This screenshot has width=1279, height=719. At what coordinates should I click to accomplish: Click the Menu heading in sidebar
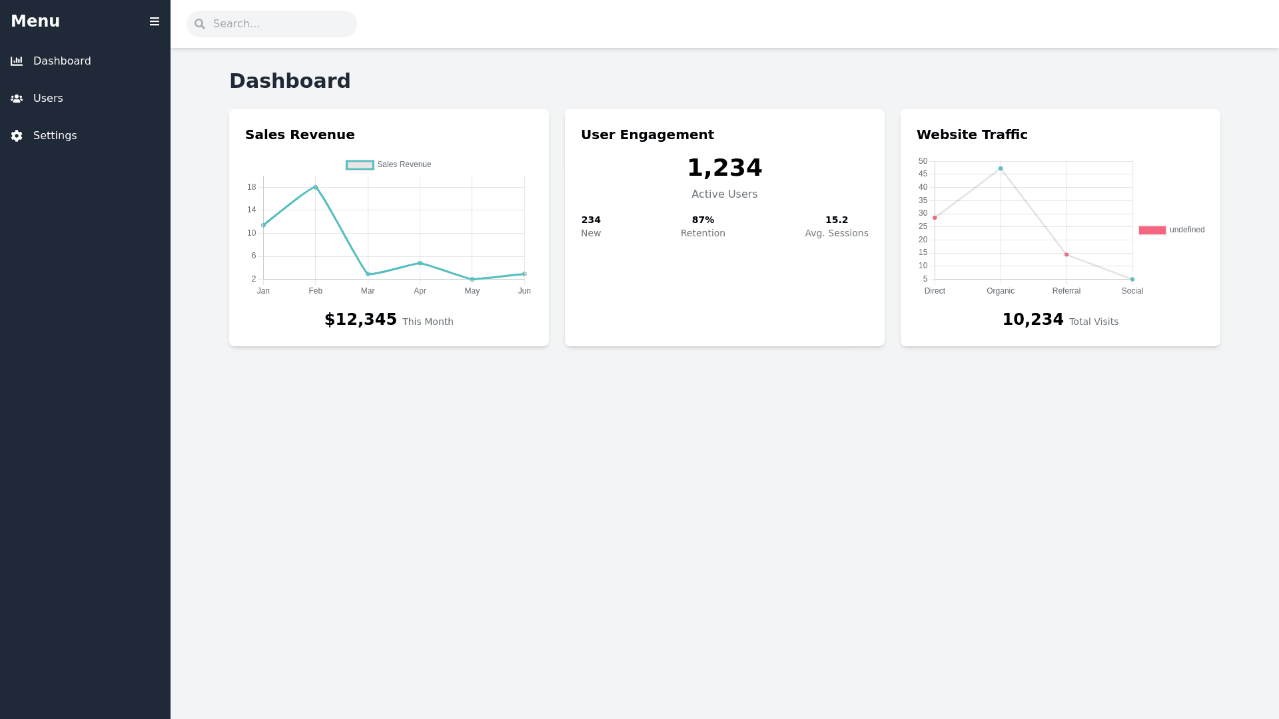click(x=35, y=21)
